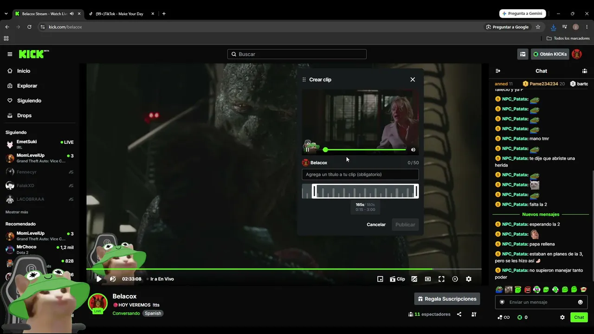The image size is (594, 334).
Task: Open stream options icon beside share
Action: [x=474, y=314]
